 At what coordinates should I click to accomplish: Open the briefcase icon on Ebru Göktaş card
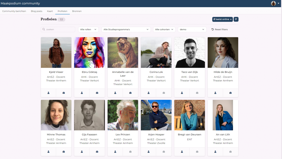(97, 93)
